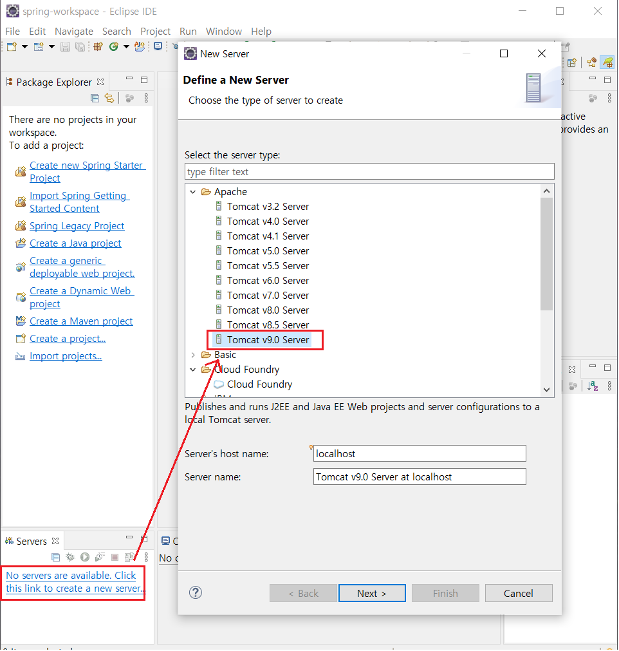Click the Spring Legacy Project link

[x=77, y=226]
